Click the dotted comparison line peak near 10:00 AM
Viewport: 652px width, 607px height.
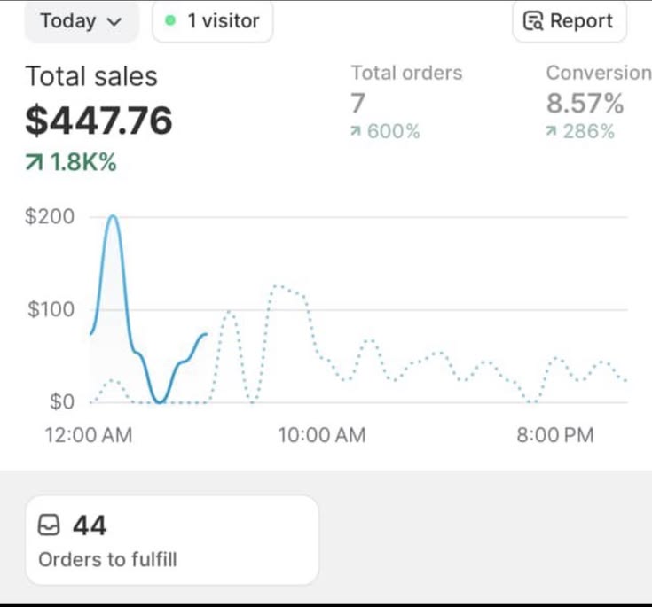pos(278,286)
